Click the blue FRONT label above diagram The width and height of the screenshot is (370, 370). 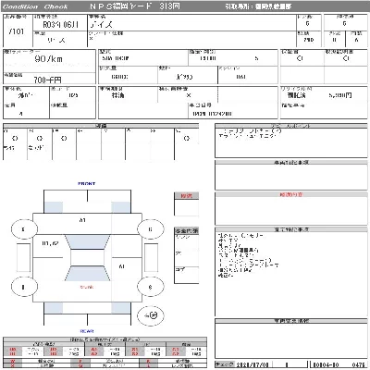click(x=87, y=184)
